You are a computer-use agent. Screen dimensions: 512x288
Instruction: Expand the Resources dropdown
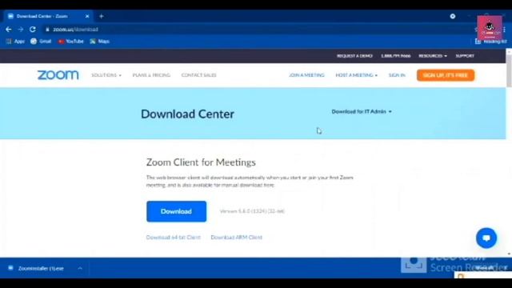[433, 56]
